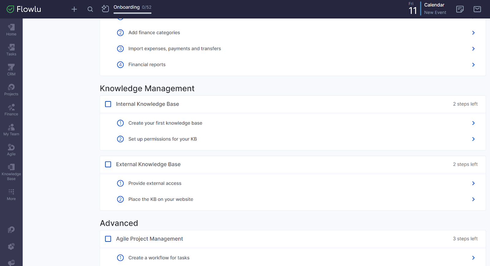
Task: Expand the Add finance categories arrow
Action: pos(473,33)
